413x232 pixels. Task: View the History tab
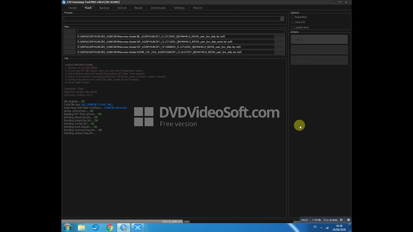(x=197, y=8)
